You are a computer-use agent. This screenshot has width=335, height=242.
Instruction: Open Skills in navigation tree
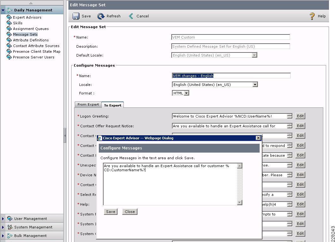tap(18, 23)
